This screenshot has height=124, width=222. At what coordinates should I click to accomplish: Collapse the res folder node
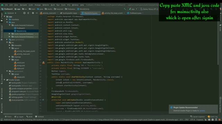click(7, 42)
